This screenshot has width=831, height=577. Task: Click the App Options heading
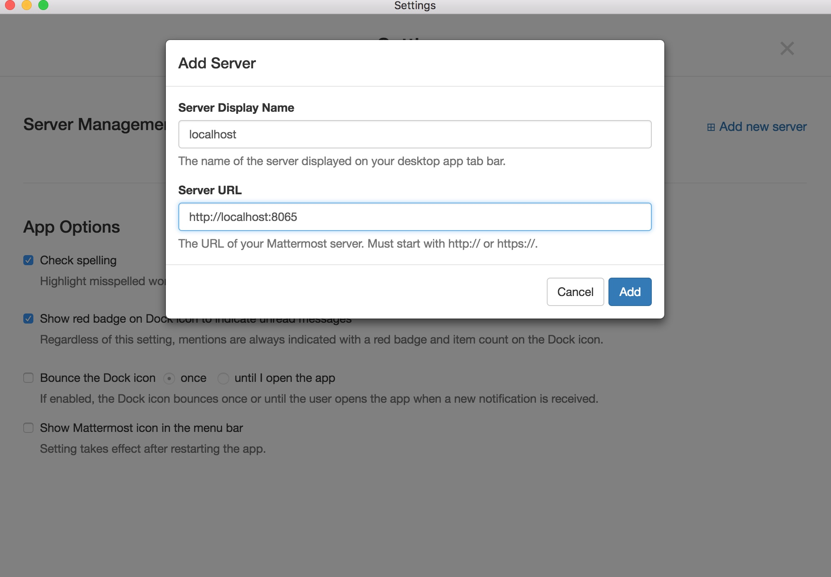click(72, 227)
